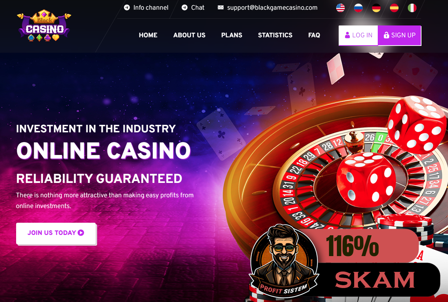The height and width of the screenshot is (302, 448).
Task: Select the Italian flag language icon
Action: (x=412, y=8)
